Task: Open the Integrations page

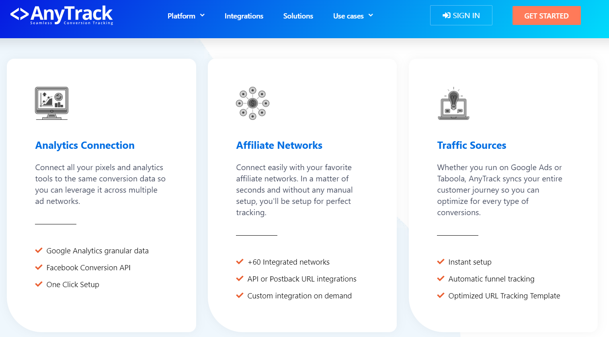Action: pyautogui.click(x=244, y=16)
